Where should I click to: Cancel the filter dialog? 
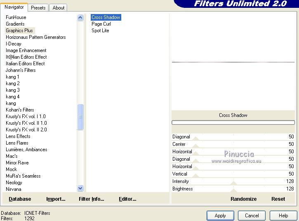[252, 216]
